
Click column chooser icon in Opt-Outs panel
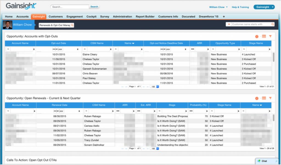click(264, 36)
